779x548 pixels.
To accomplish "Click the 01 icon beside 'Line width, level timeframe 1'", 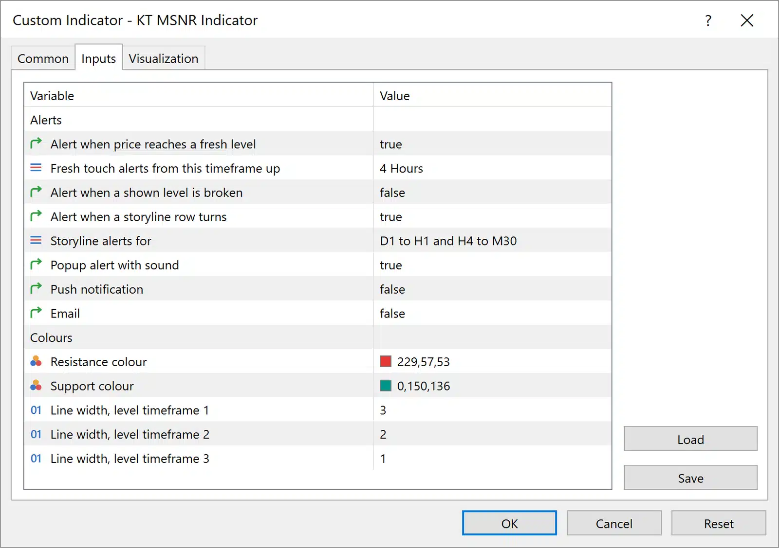I will point(36,410).
